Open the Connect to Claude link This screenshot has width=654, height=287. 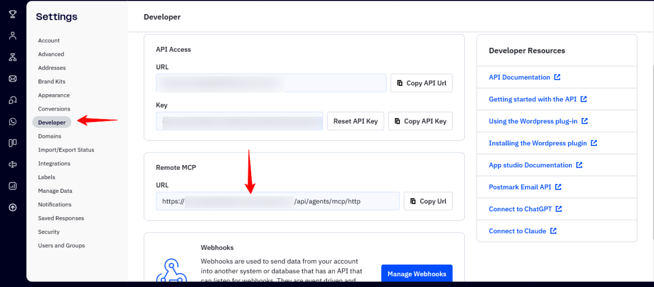517,231
